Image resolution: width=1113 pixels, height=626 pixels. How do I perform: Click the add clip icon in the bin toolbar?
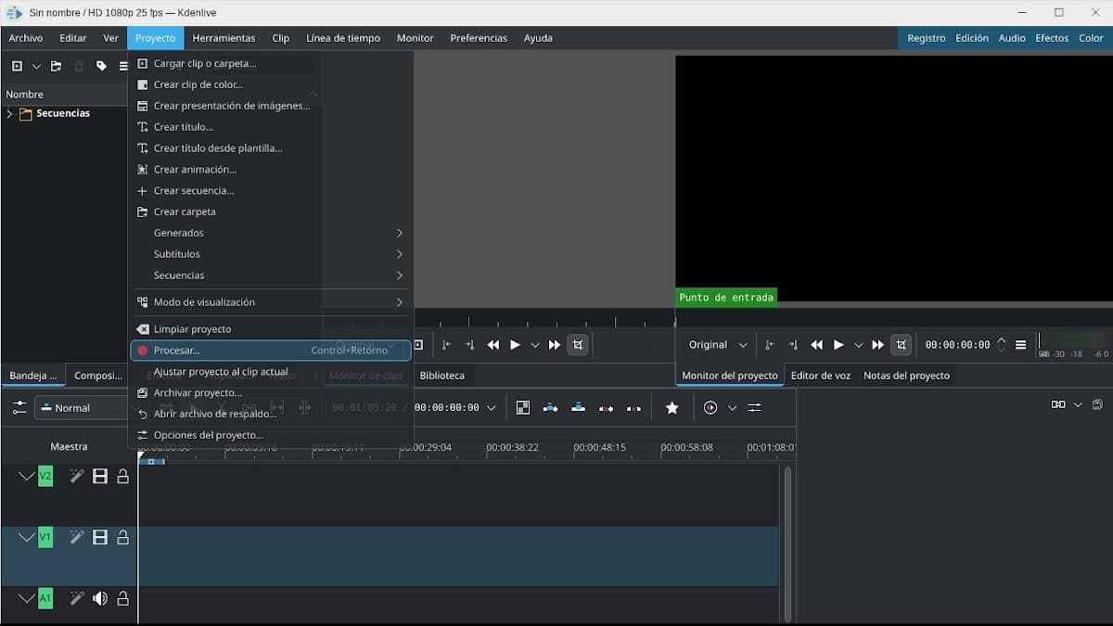(17, 66)
